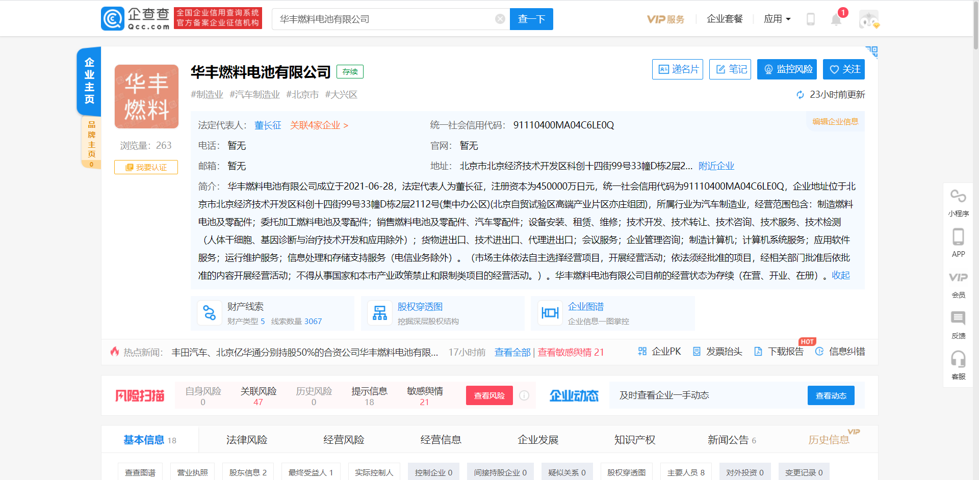Collapse the company intro with 收起

tap(841, 276)
